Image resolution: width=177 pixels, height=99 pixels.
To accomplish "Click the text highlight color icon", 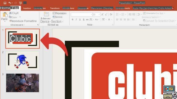I will 103,20.
